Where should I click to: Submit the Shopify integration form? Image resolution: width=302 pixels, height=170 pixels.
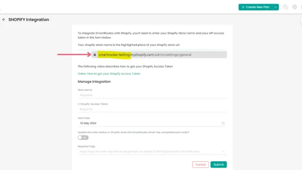pyautogui.click(x=219, y=165)
